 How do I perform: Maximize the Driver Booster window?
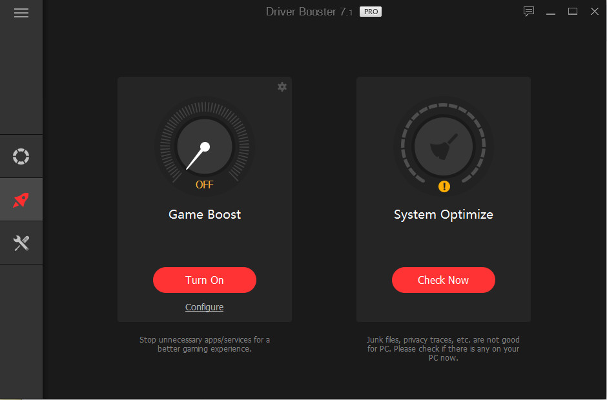pyautogui.click(x=573, y=12)
